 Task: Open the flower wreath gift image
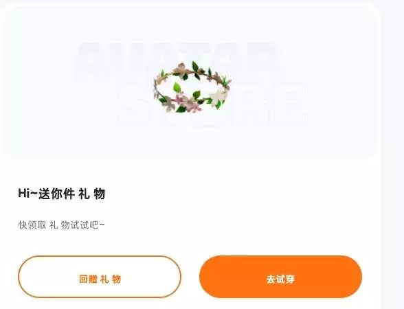(x=192, y=87)
